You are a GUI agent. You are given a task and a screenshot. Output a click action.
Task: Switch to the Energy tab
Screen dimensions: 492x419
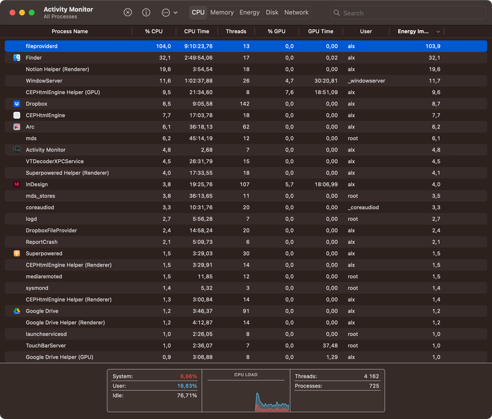click(x=249, y=12)
